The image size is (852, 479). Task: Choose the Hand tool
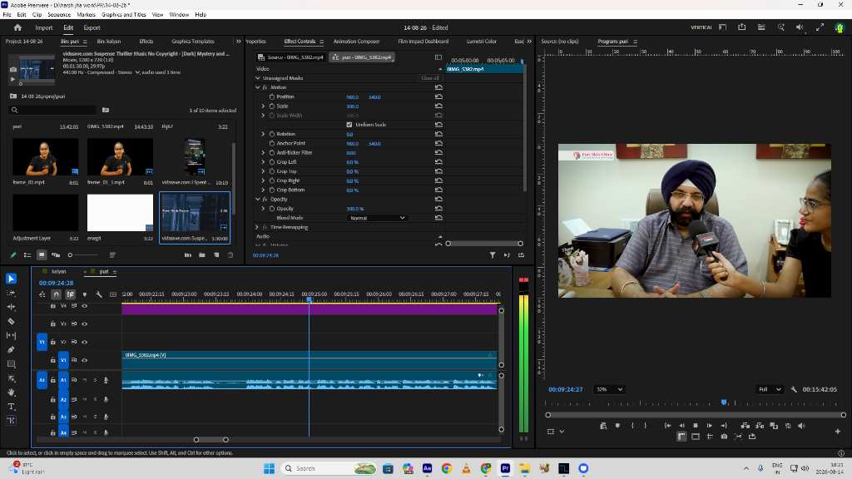tap(11, 393)
